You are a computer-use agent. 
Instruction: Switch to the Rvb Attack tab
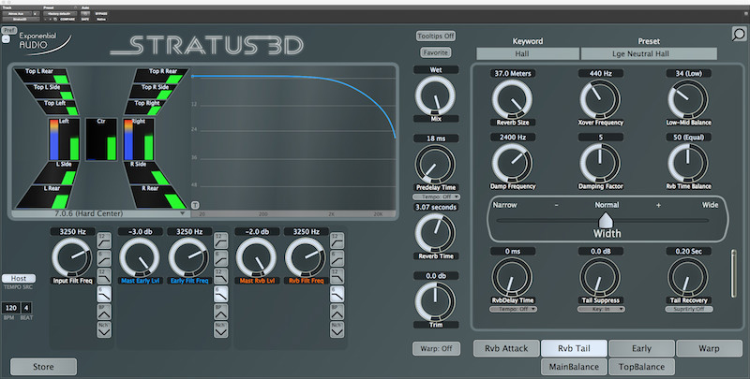(x=506, y=348)
